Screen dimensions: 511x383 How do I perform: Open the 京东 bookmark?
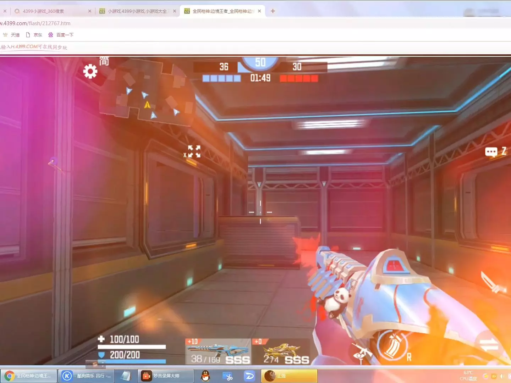point(34,35)
